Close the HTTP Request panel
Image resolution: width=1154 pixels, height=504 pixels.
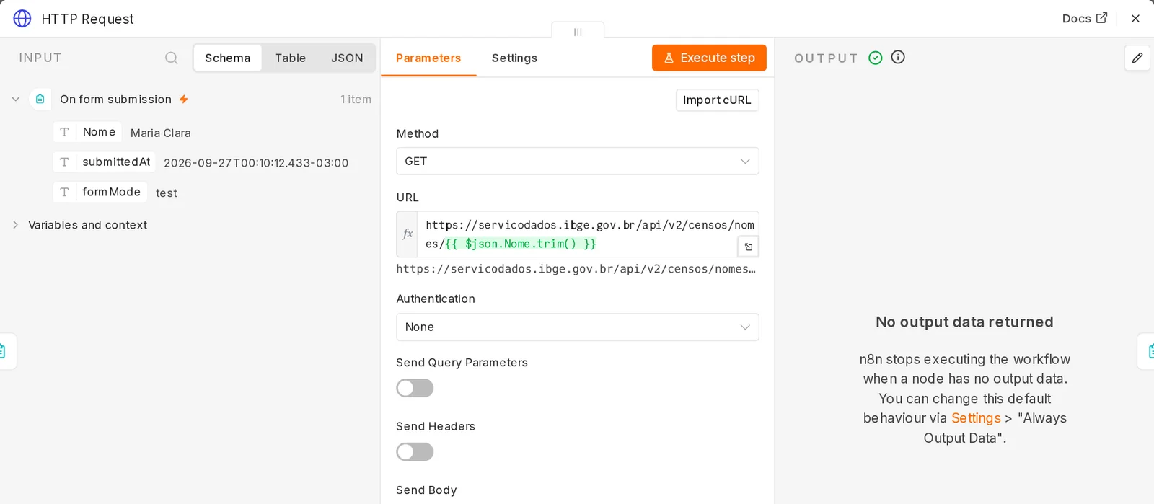[1135, 19]
